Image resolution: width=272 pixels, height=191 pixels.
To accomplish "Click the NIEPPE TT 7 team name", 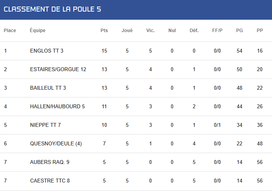I will pyautogui.click(x=46, y=125).
